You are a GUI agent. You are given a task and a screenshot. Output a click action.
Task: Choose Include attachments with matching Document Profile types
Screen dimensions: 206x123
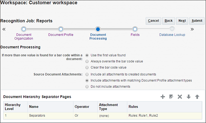87,81
